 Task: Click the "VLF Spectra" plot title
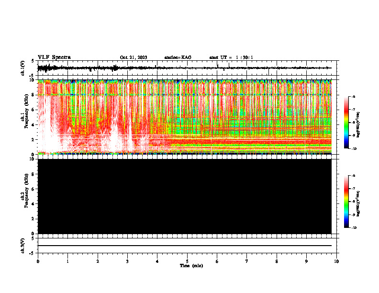[x=54, y=57]
